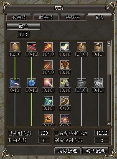Image resolution: width=117 pixels, height=159 pixels.
Task: Click the shield with red lightning skill
Action: coord(32,47)
